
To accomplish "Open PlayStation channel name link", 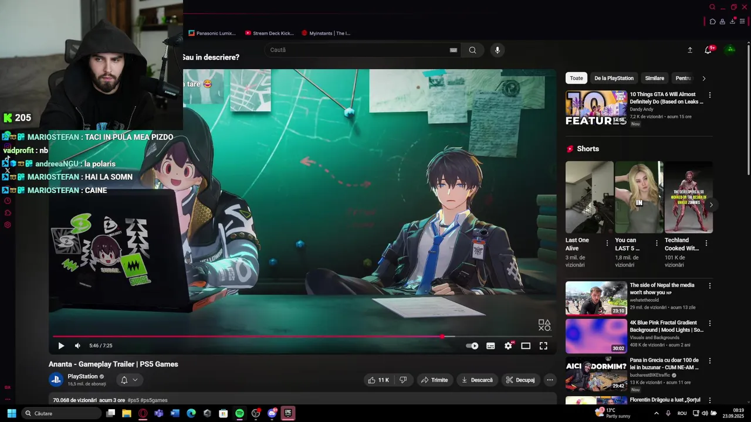I will (x=83, y=376).
